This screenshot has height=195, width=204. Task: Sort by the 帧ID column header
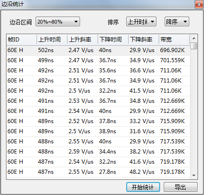[x=22, y=40]
